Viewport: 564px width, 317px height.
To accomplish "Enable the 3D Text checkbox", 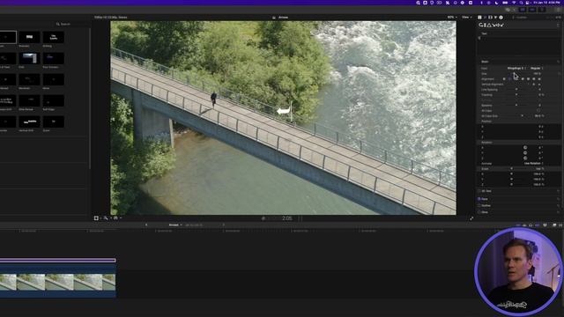I will click(479, 191).
